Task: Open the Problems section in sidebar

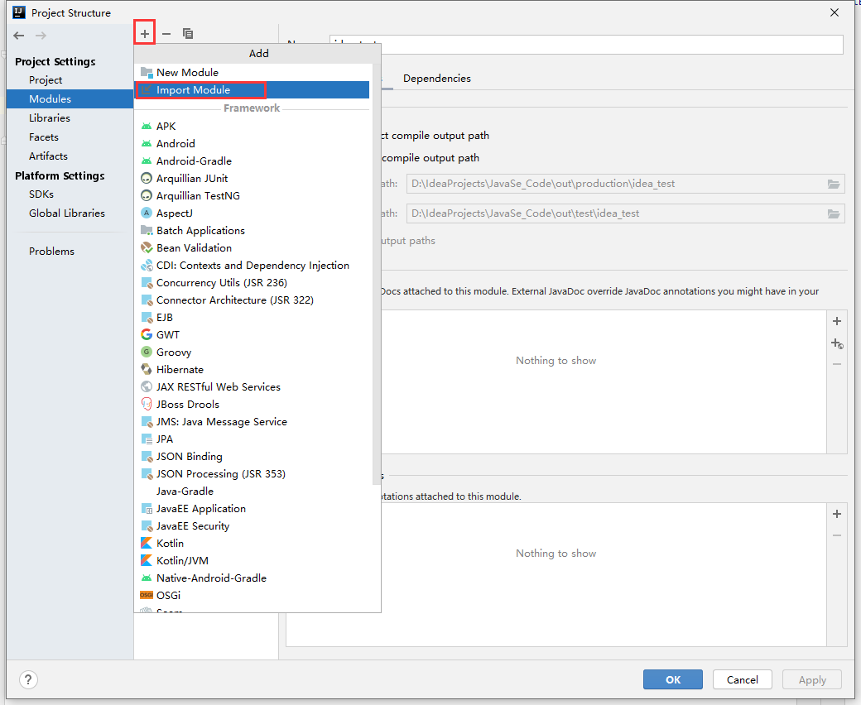Action: pos(51,252)
